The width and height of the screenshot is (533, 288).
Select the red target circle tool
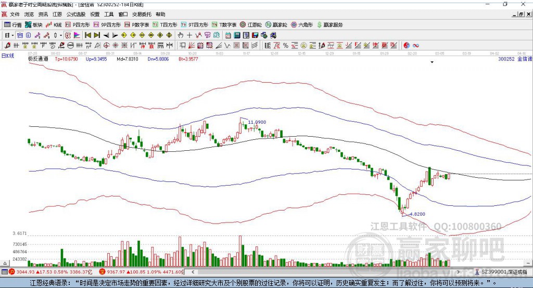106,45
